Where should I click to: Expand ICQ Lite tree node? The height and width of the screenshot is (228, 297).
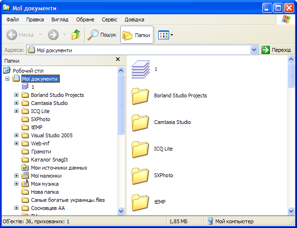[x=17, y=111]
